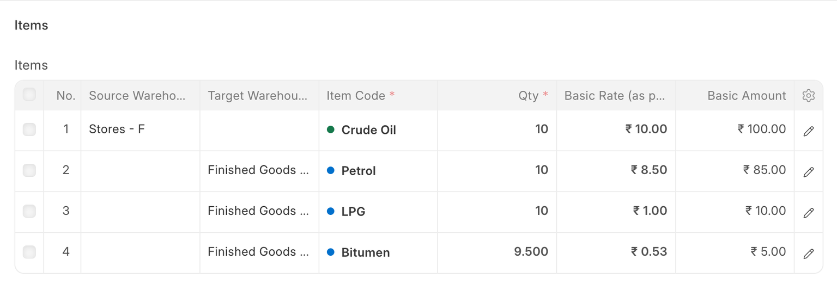Click blue status dot beside Petrol
The width and height of the screenshot is (837, 284).
pyautogui.click(x=330, y=170)
